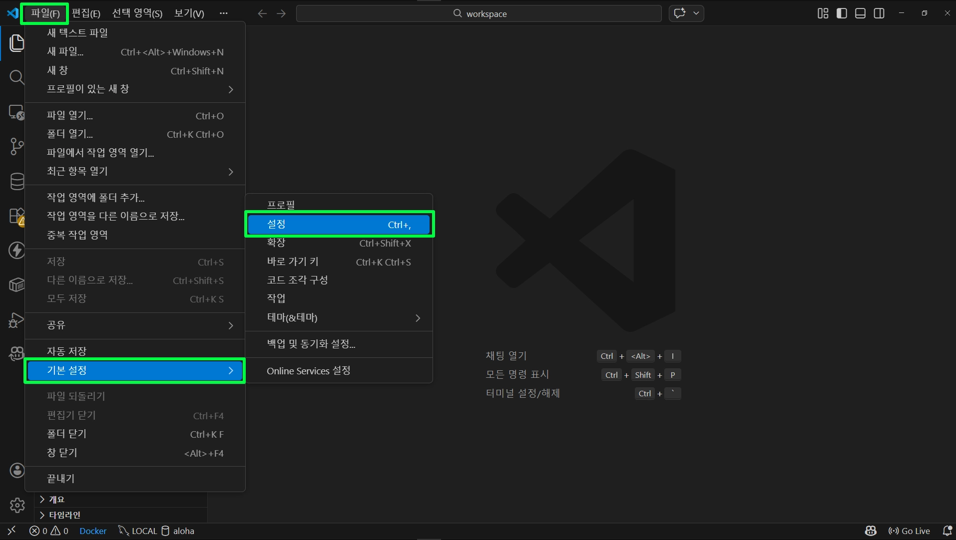
Task: Choose 파일 열기... menu item
Action: (x=135, y=116)
